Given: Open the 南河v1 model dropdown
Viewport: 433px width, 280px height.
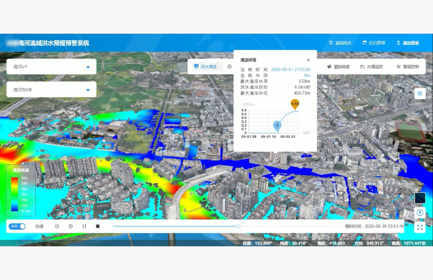Looking at the screenshot, I should click(x=51, y=67).
